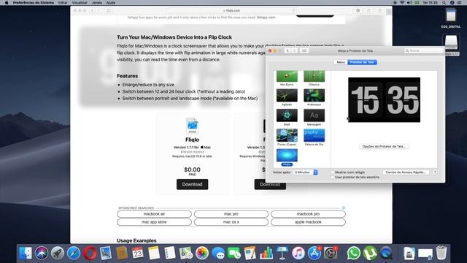
Task: Open Safari compass icon in dock
Action: click(x=74, y=254)
